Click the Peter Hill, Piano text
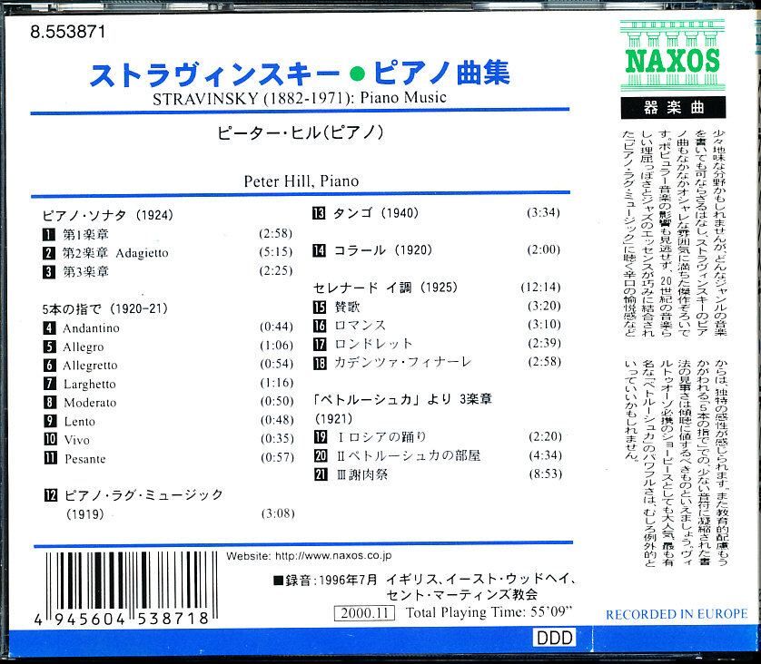 tap(301, 181)
